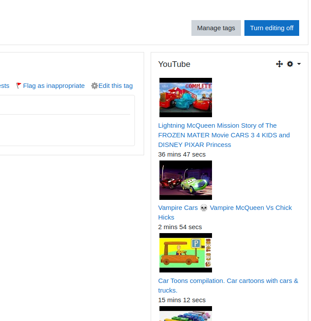
Task: Open Vampire McQueen Vs Chick Hicks link
Action: coord(225,213)
